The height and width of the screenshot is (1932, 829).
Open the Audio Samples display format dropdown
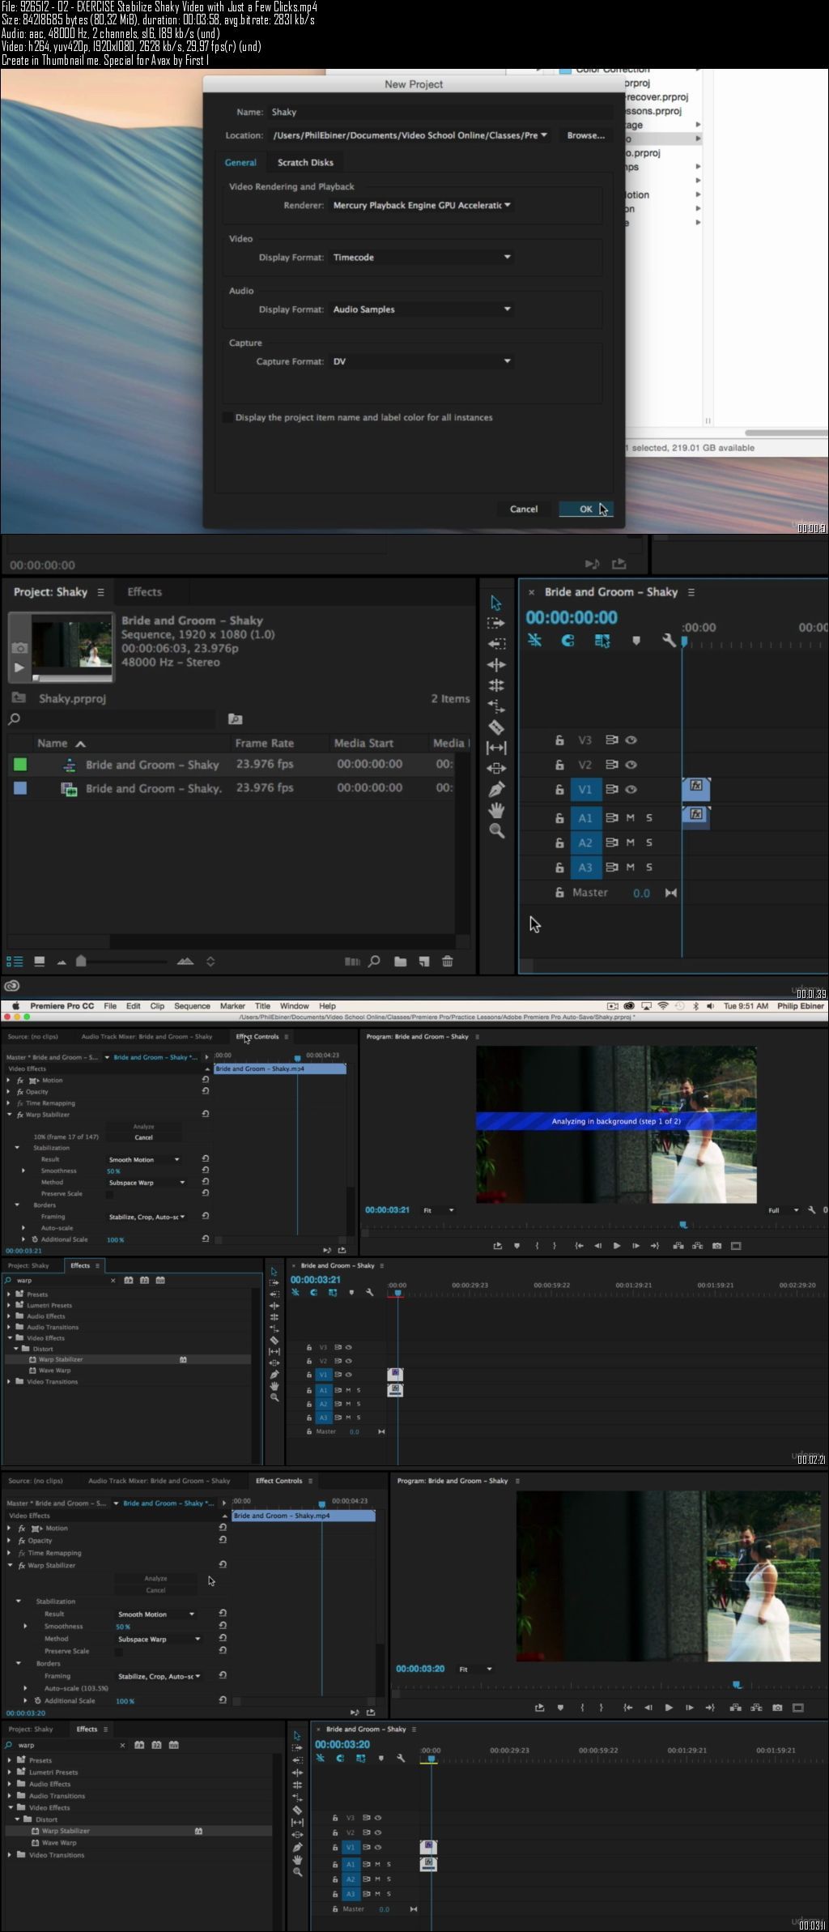click(421, 309)
